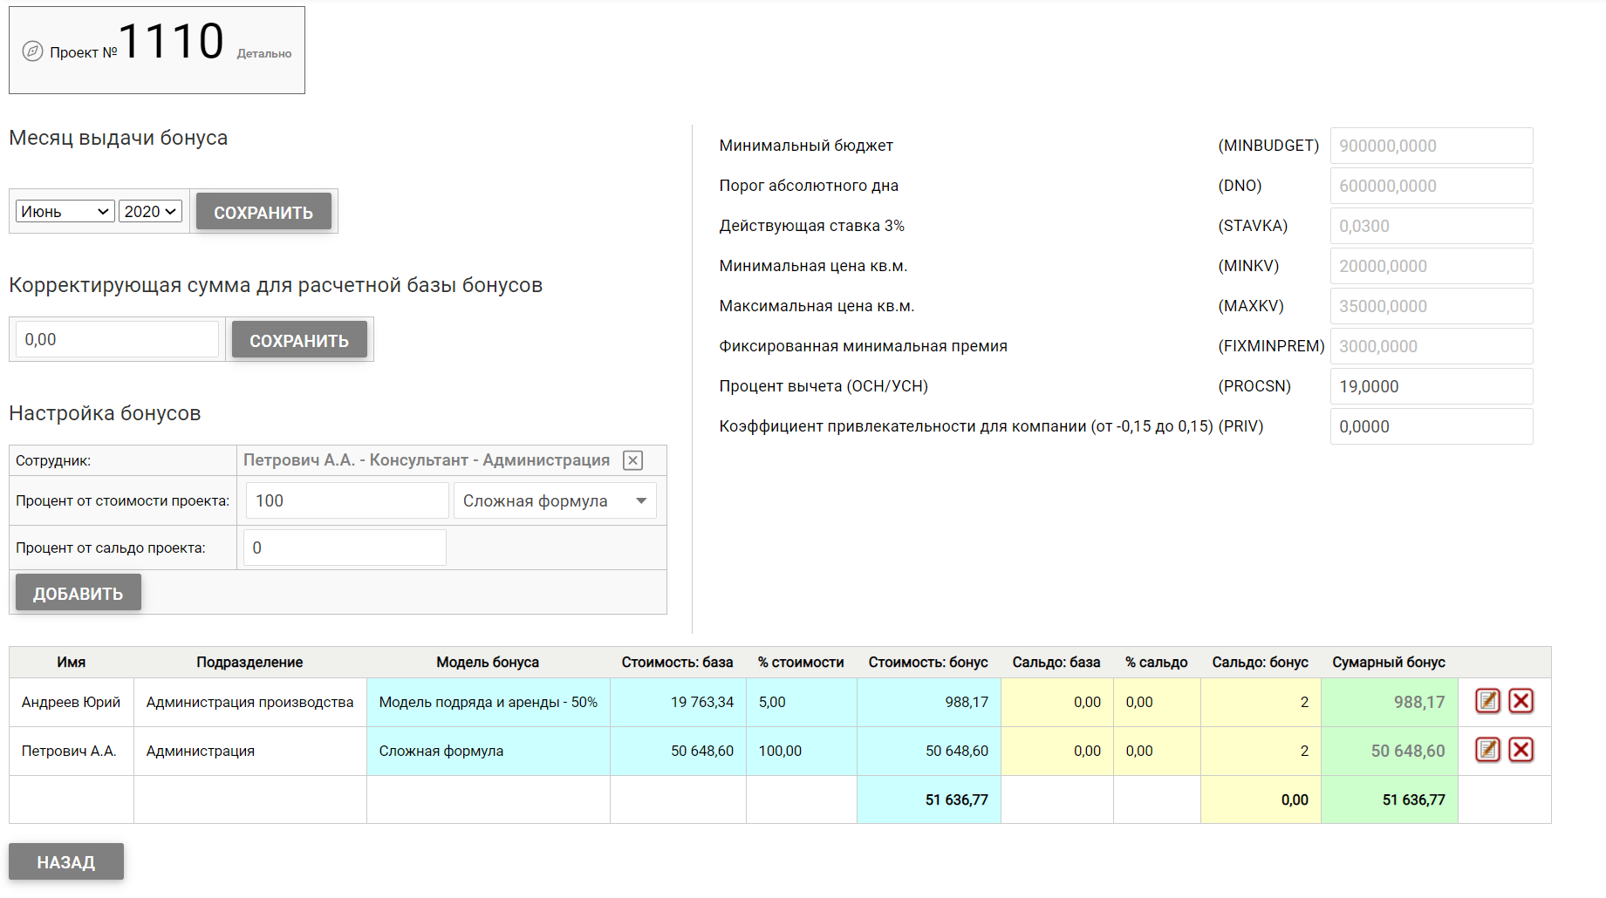
Task: Expand the Сложная формула model dropdown
Action: click(555, 501)
